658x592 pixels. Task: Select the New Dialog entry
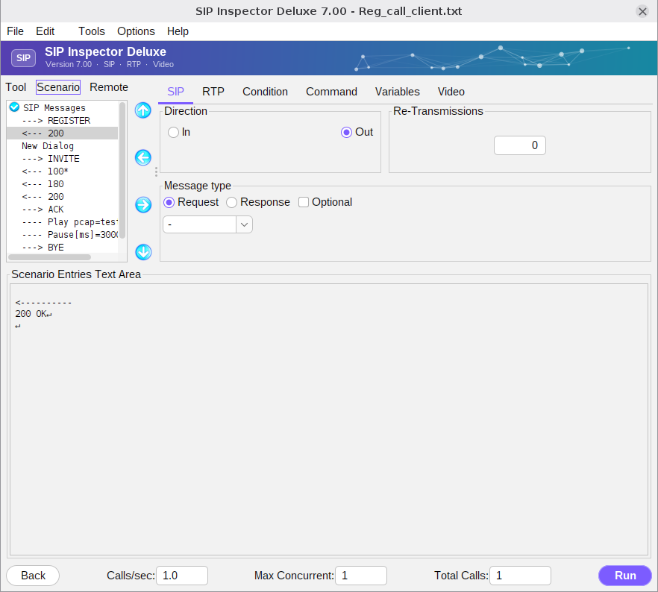coord(63,146)
